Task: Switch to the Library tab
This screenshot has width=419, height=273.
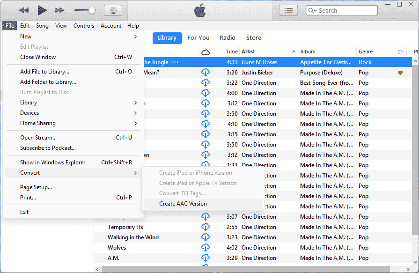Action: [167, 38]
